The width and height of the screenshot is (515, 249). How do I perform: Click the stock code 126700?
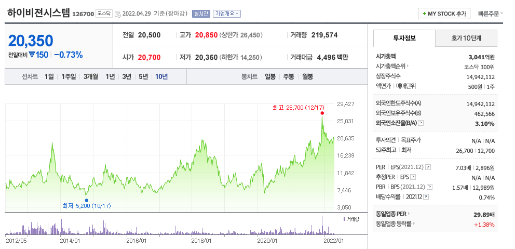84,14
